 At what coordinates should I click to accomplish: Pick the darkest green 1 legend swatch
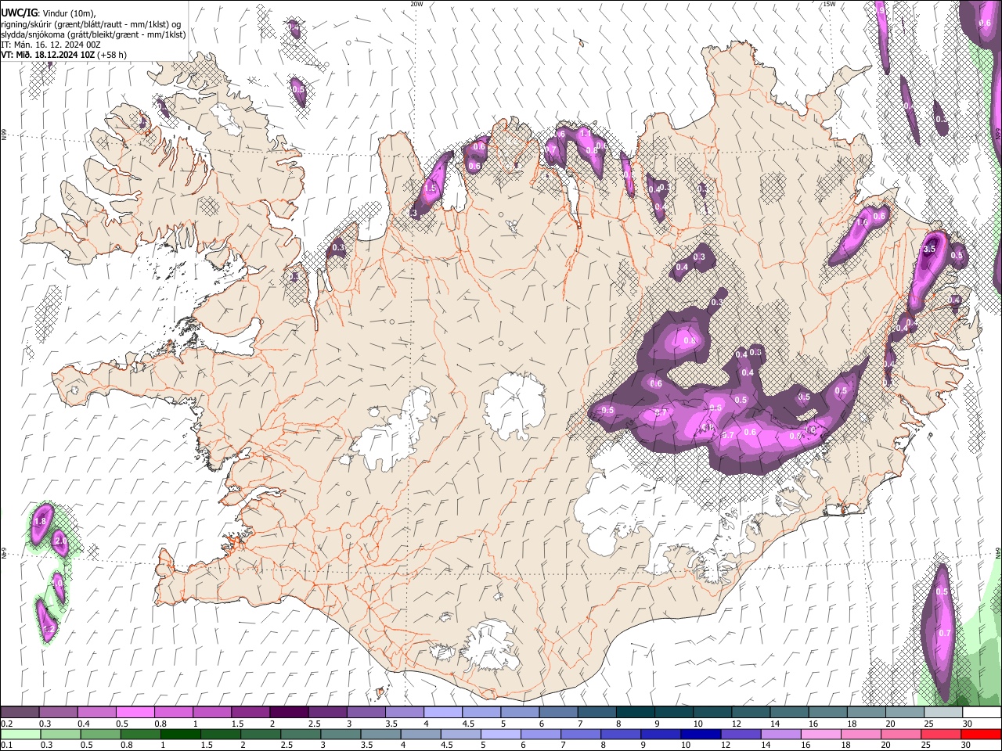click(180, 734)
